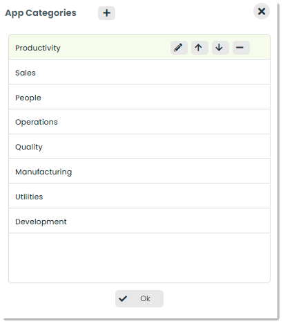The image size is (283, 324).
Task: Click blank space right of Sales label
Action: pyautogui.click(x=153, y=72)
